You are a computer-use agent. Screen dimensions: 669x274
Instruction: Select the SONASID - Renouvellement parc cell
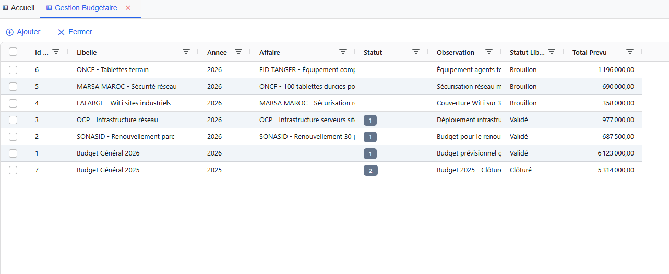(x=125, y=137)
